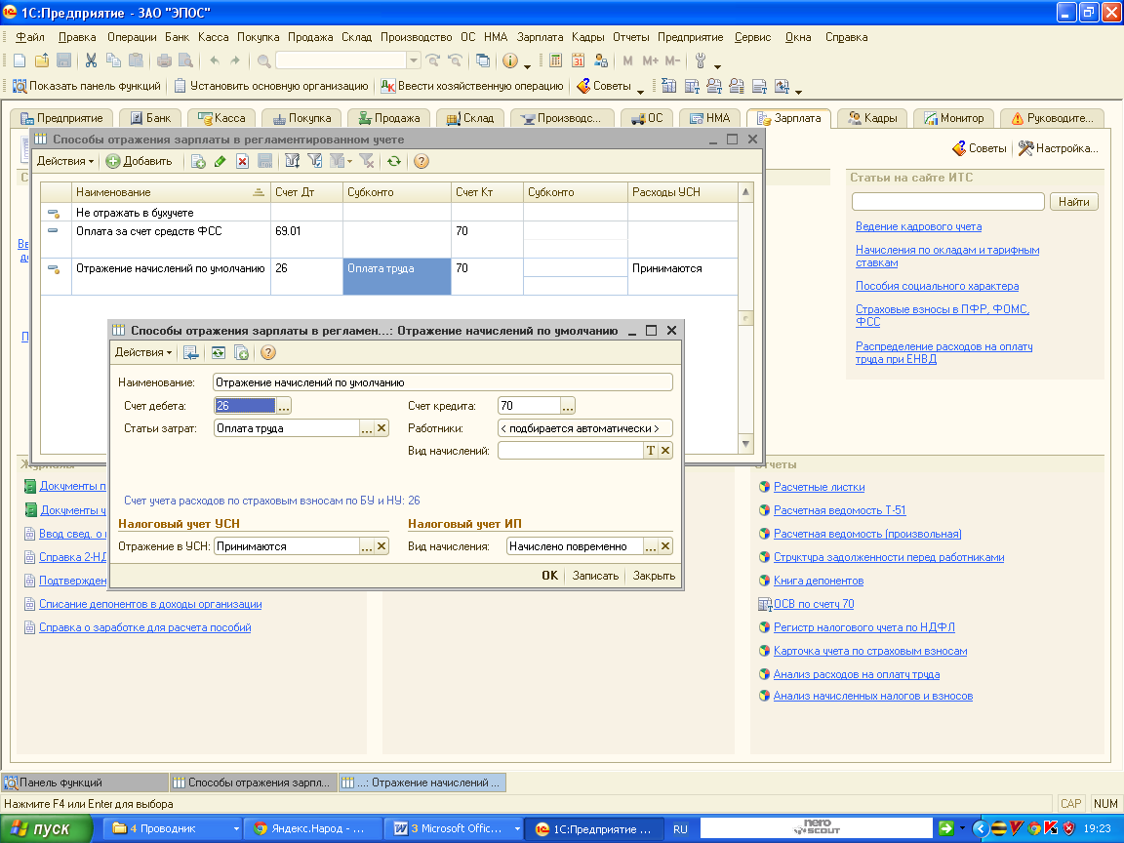Click the Советы button in second toolbar
1124x843 pixels.
tap(604, 86)
